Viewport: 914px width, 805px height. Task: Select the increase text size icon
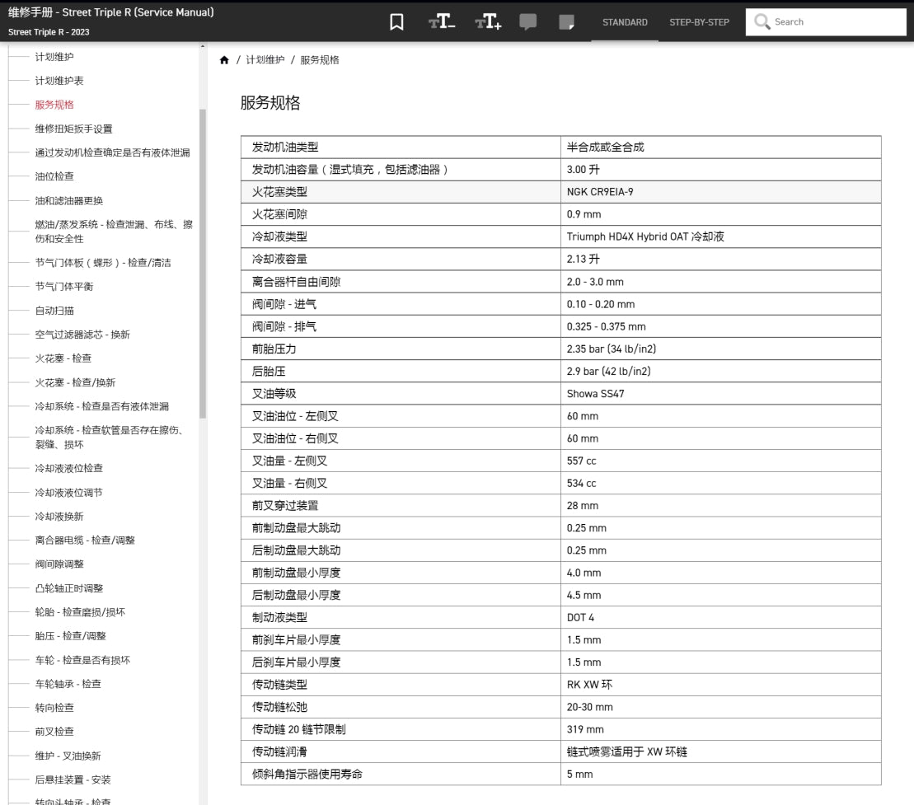point(485,21)
